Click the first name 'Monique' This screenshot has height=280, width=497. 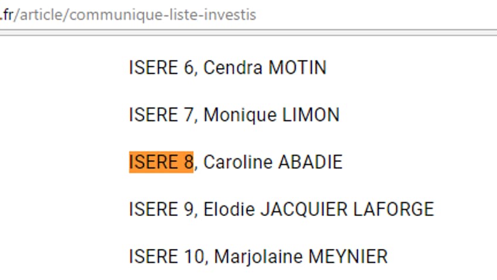click(240, 115)
